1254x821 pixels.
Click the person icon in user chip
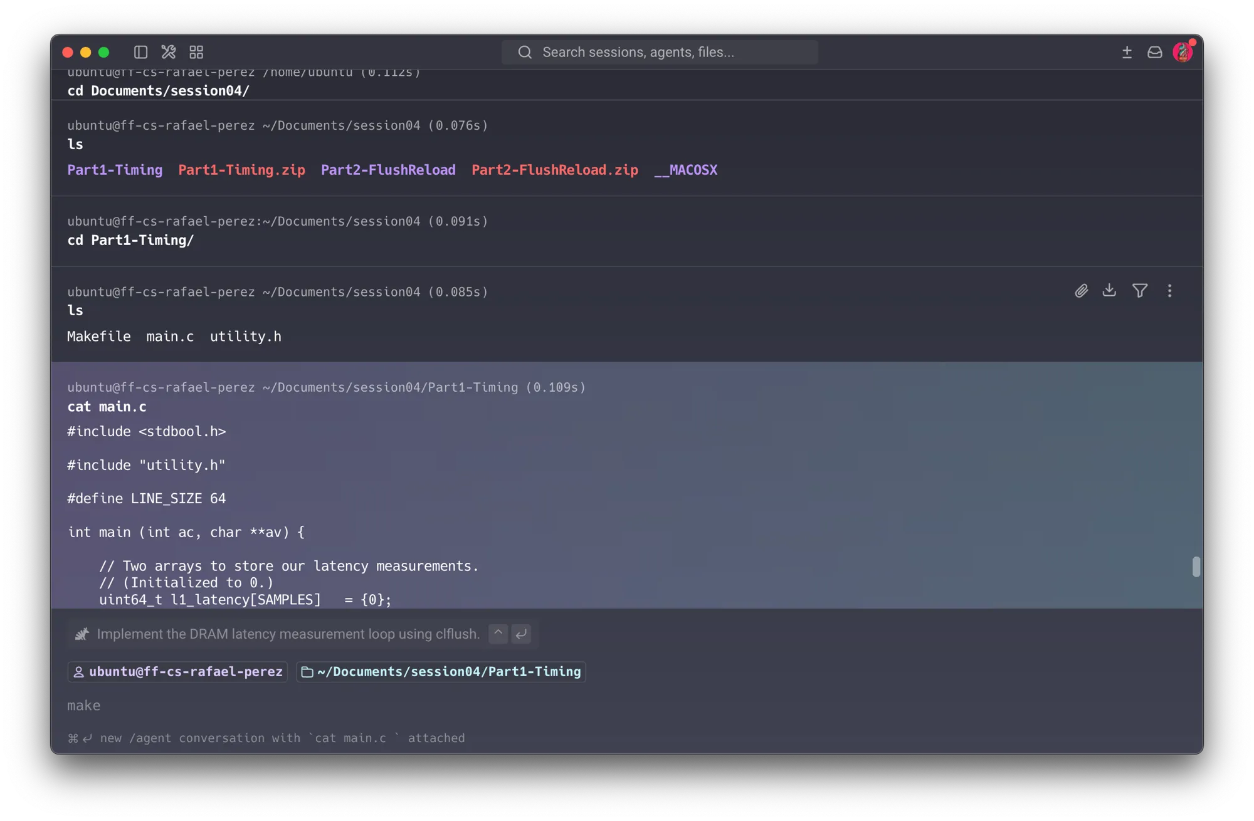point(78,672)
